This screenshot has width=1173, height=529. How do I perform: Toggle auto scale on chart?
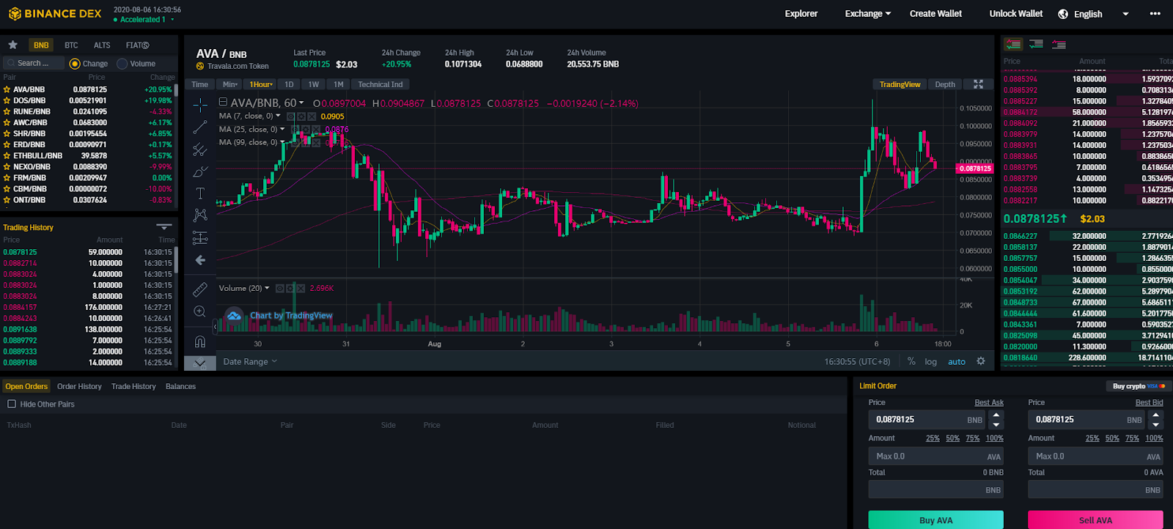(957, 362)
